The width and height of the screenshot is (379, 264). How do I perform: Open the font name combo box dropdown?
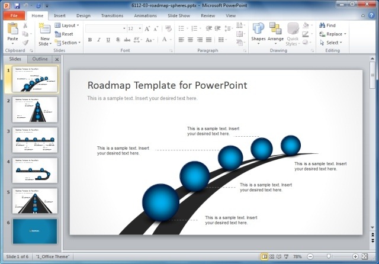tap(124, 28)
